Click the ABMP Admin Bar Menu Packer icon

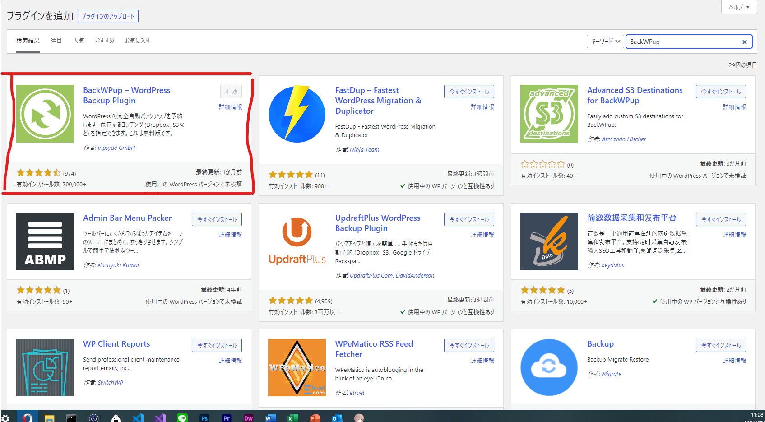[45, 241]
